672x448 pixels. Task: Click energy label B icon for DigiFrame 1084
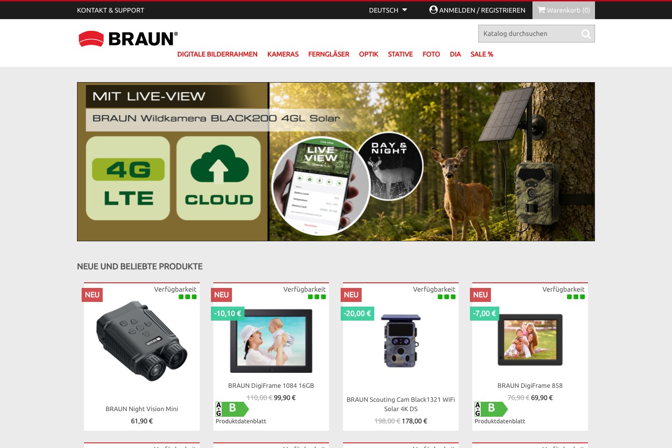[232, 409]
